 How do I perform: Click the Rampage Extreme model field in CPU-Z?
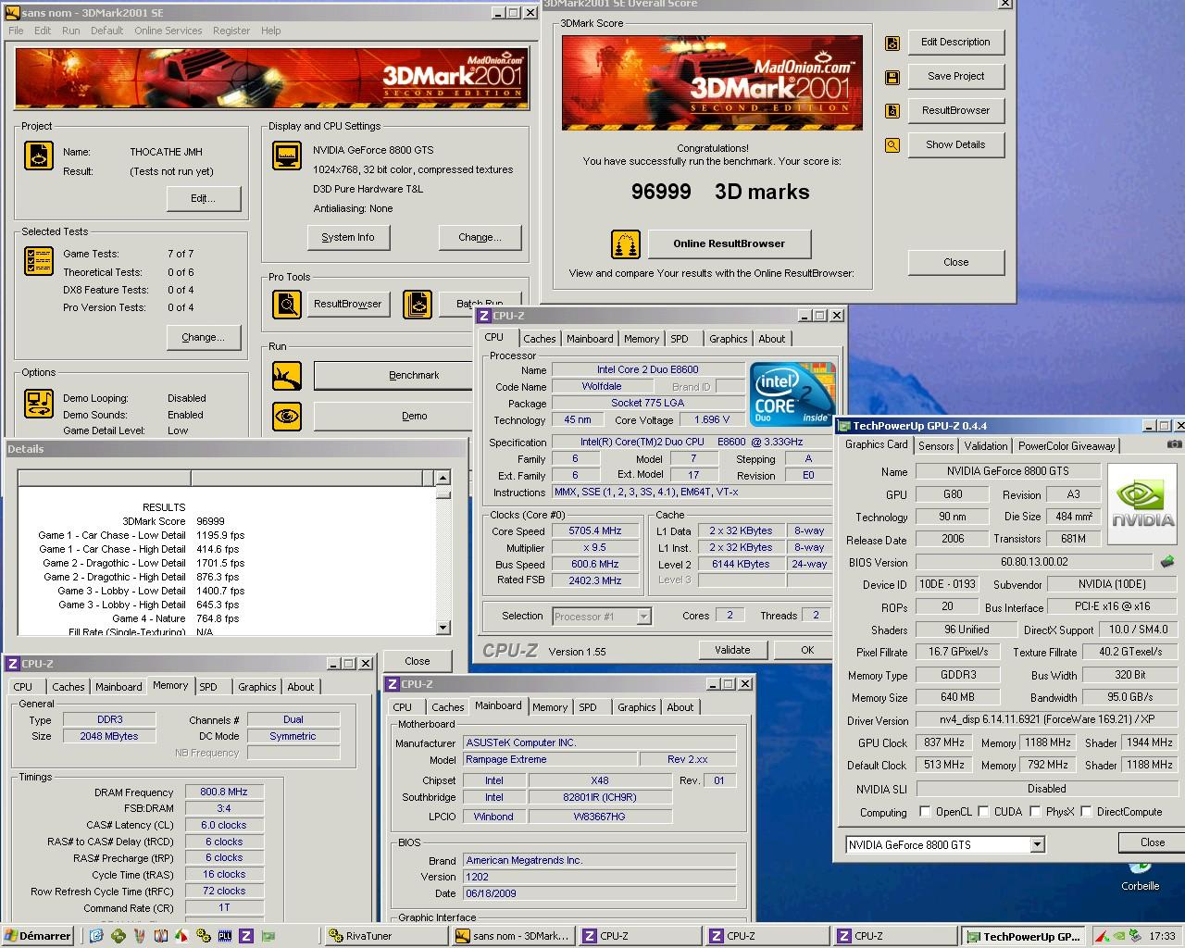[x=550, y=759]
